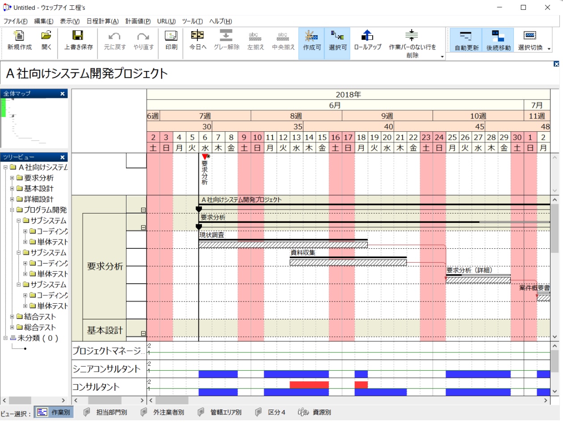Select シニアコンサルタント resource row
This screenshot has width=563, height=423.
[109, 369]
